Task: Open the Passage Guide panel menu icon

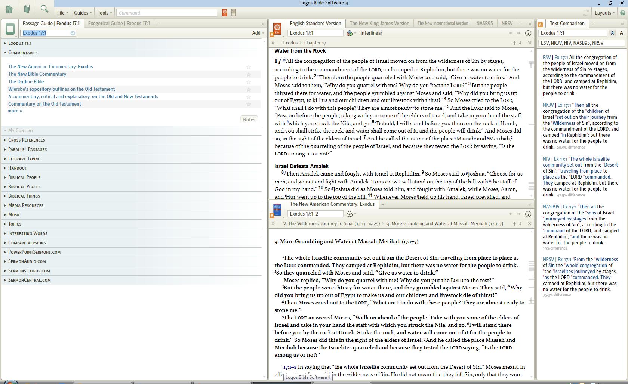Action: click(10, 29)
